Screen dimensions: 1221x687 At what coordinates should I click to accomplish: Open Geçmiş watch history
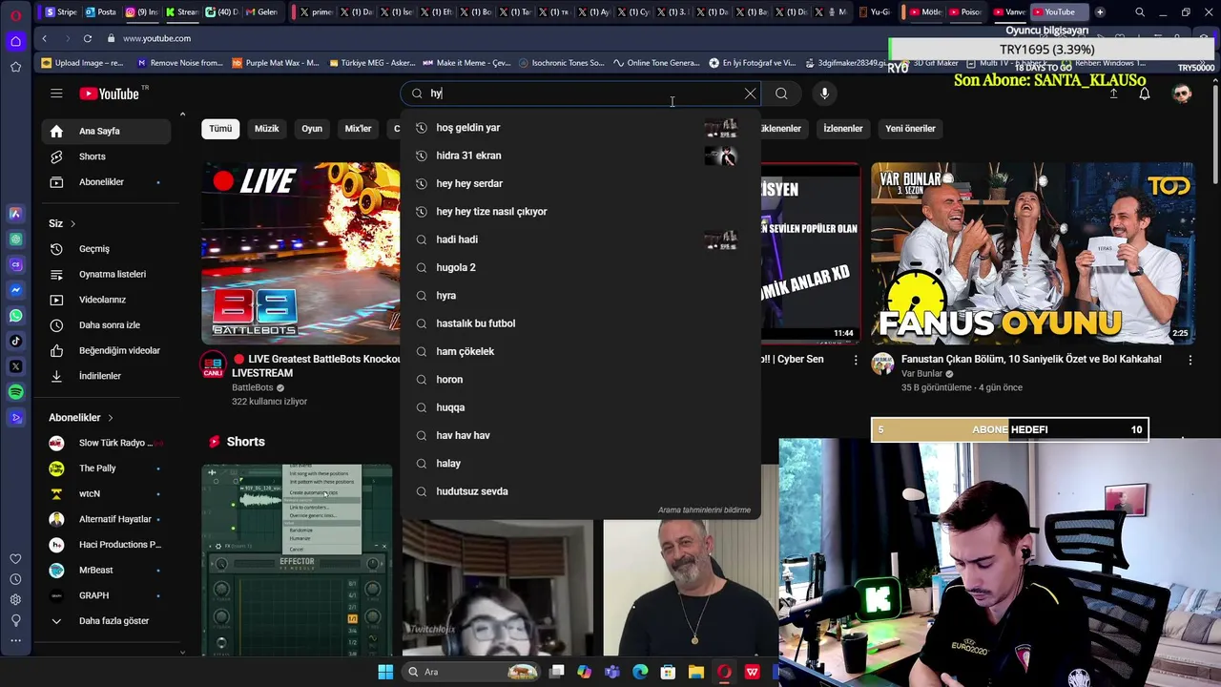(x=106, y=249)
